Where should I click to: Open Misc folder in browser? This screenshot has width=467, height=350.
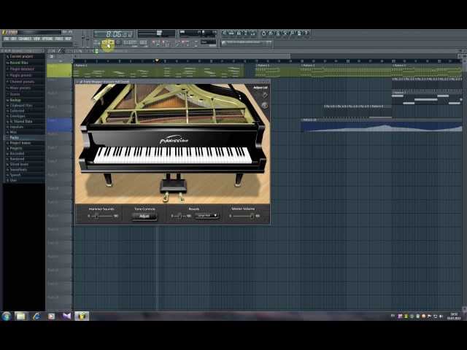(13, 132)
